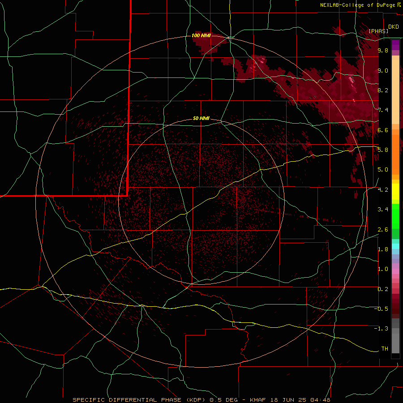This screenshot has width=403, height=403.
Task: Select the 9.8 scale value
Action: coord(383,50)
